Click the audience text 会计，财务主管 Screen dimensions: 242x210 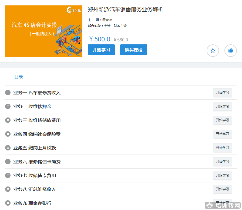[x=115, y=26]
